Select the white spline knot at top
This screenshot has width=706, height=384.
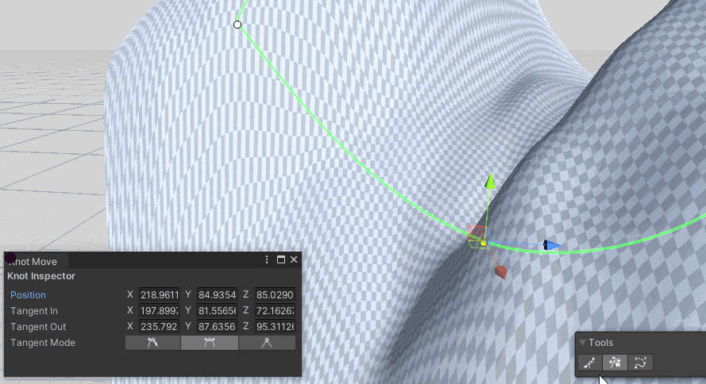pyautogui.click(x=237, y=25)
